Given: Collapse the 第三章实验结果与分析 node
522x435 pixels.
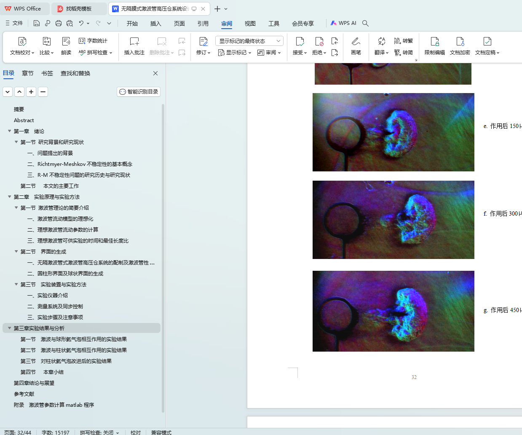Looking at the screenshot, I should pos(10,328).
